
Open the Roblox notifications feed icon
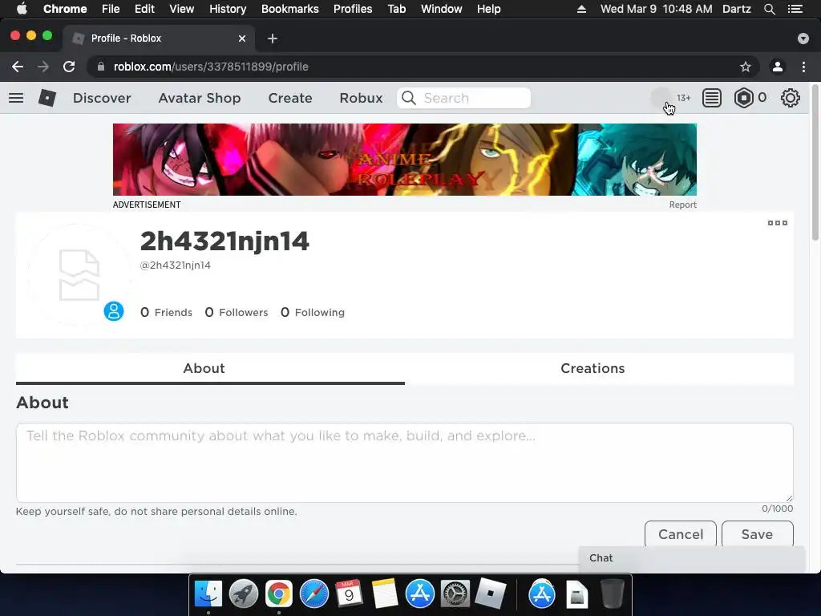coord(712,98)
